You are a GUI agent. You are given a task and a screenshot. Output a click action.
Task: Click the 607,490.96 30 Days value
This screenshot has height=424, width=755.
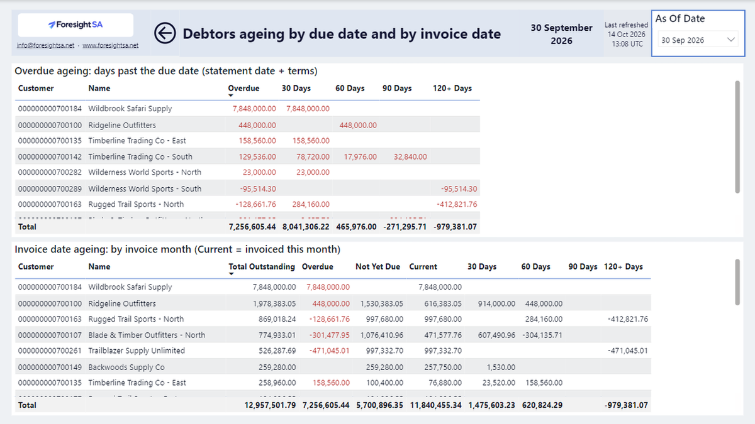coord(496,335)
